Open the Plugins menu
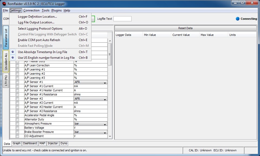This screenshot has width=260, height=156. click(x=56, y=10)
